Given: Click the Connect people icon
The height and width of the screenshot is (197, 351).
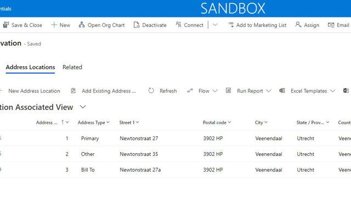Looking at the screenshot, I should point(178,25).
